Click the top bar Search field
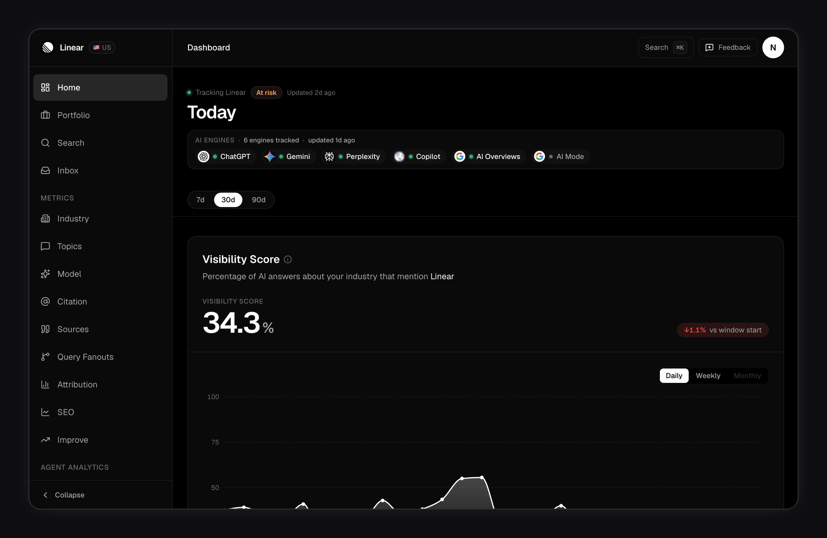827x538 pixels. [666, 47]
